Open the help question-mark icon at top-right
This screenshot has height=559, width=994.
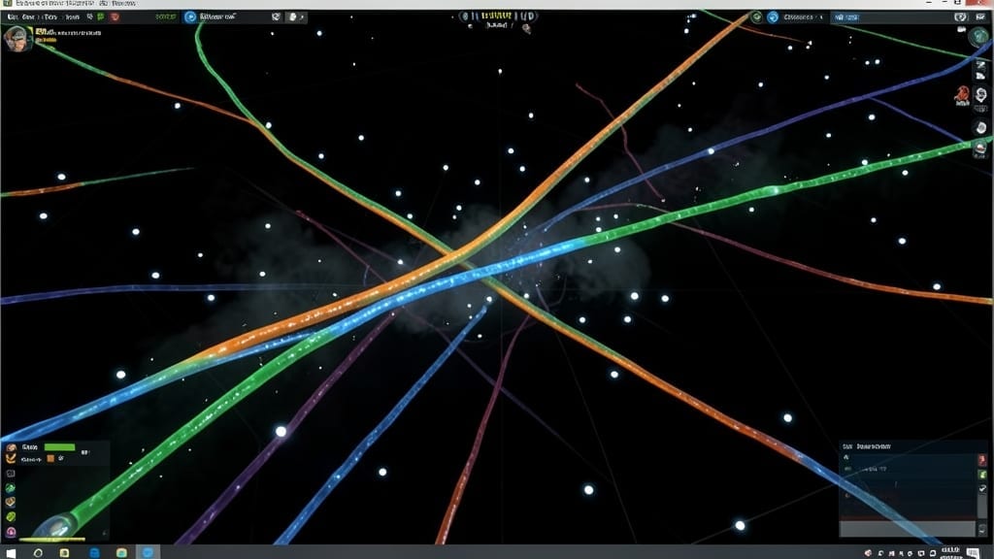[x=961, y=17]
